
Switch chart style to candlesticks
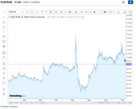[50, 12]
